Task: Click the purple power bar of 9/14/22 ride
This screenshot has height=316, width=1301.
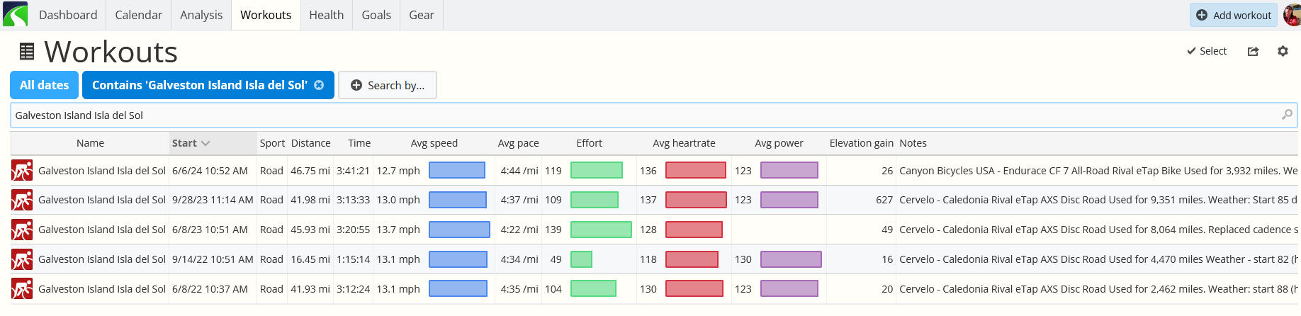Action: (x=791, y=259)
